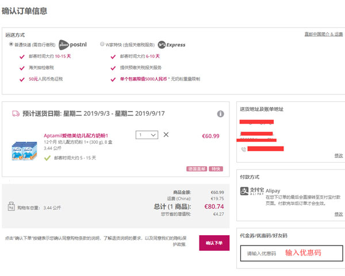This screenshot has width=345, height=276.
Task: Select W家特快 Express shipping radio button
Action: 102,44
